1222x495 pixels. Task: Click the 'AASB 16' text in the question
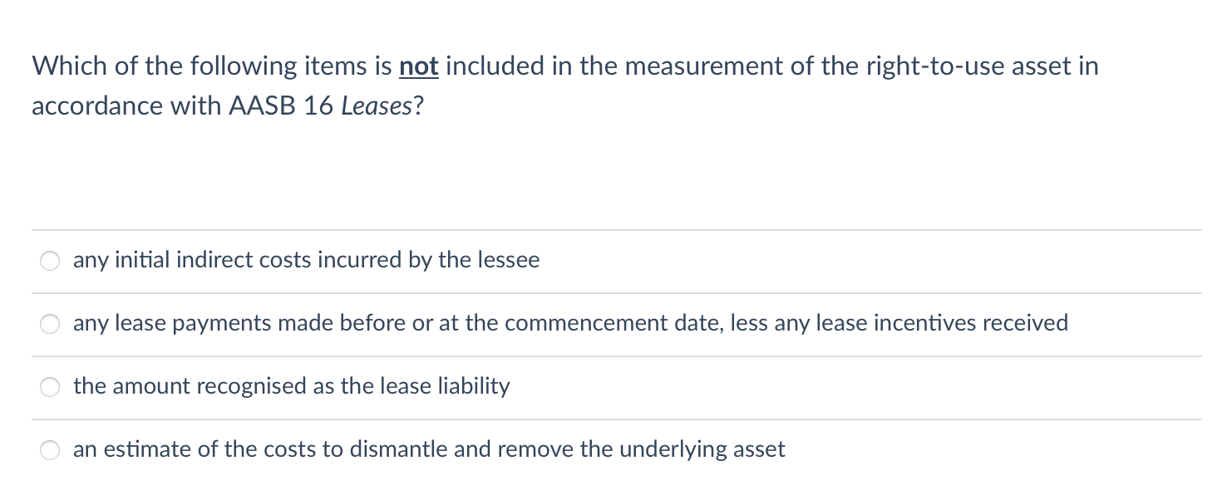pyautogui.click(x=280, y=106)
